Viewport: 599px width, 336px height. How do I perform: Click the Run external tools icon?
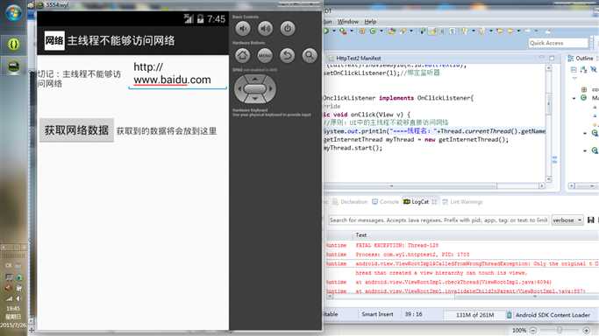click(x=343, y=31)
